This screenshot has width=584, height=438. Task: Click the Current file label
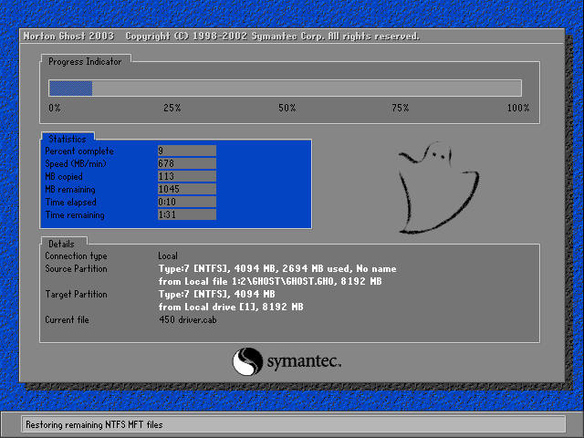67,319
